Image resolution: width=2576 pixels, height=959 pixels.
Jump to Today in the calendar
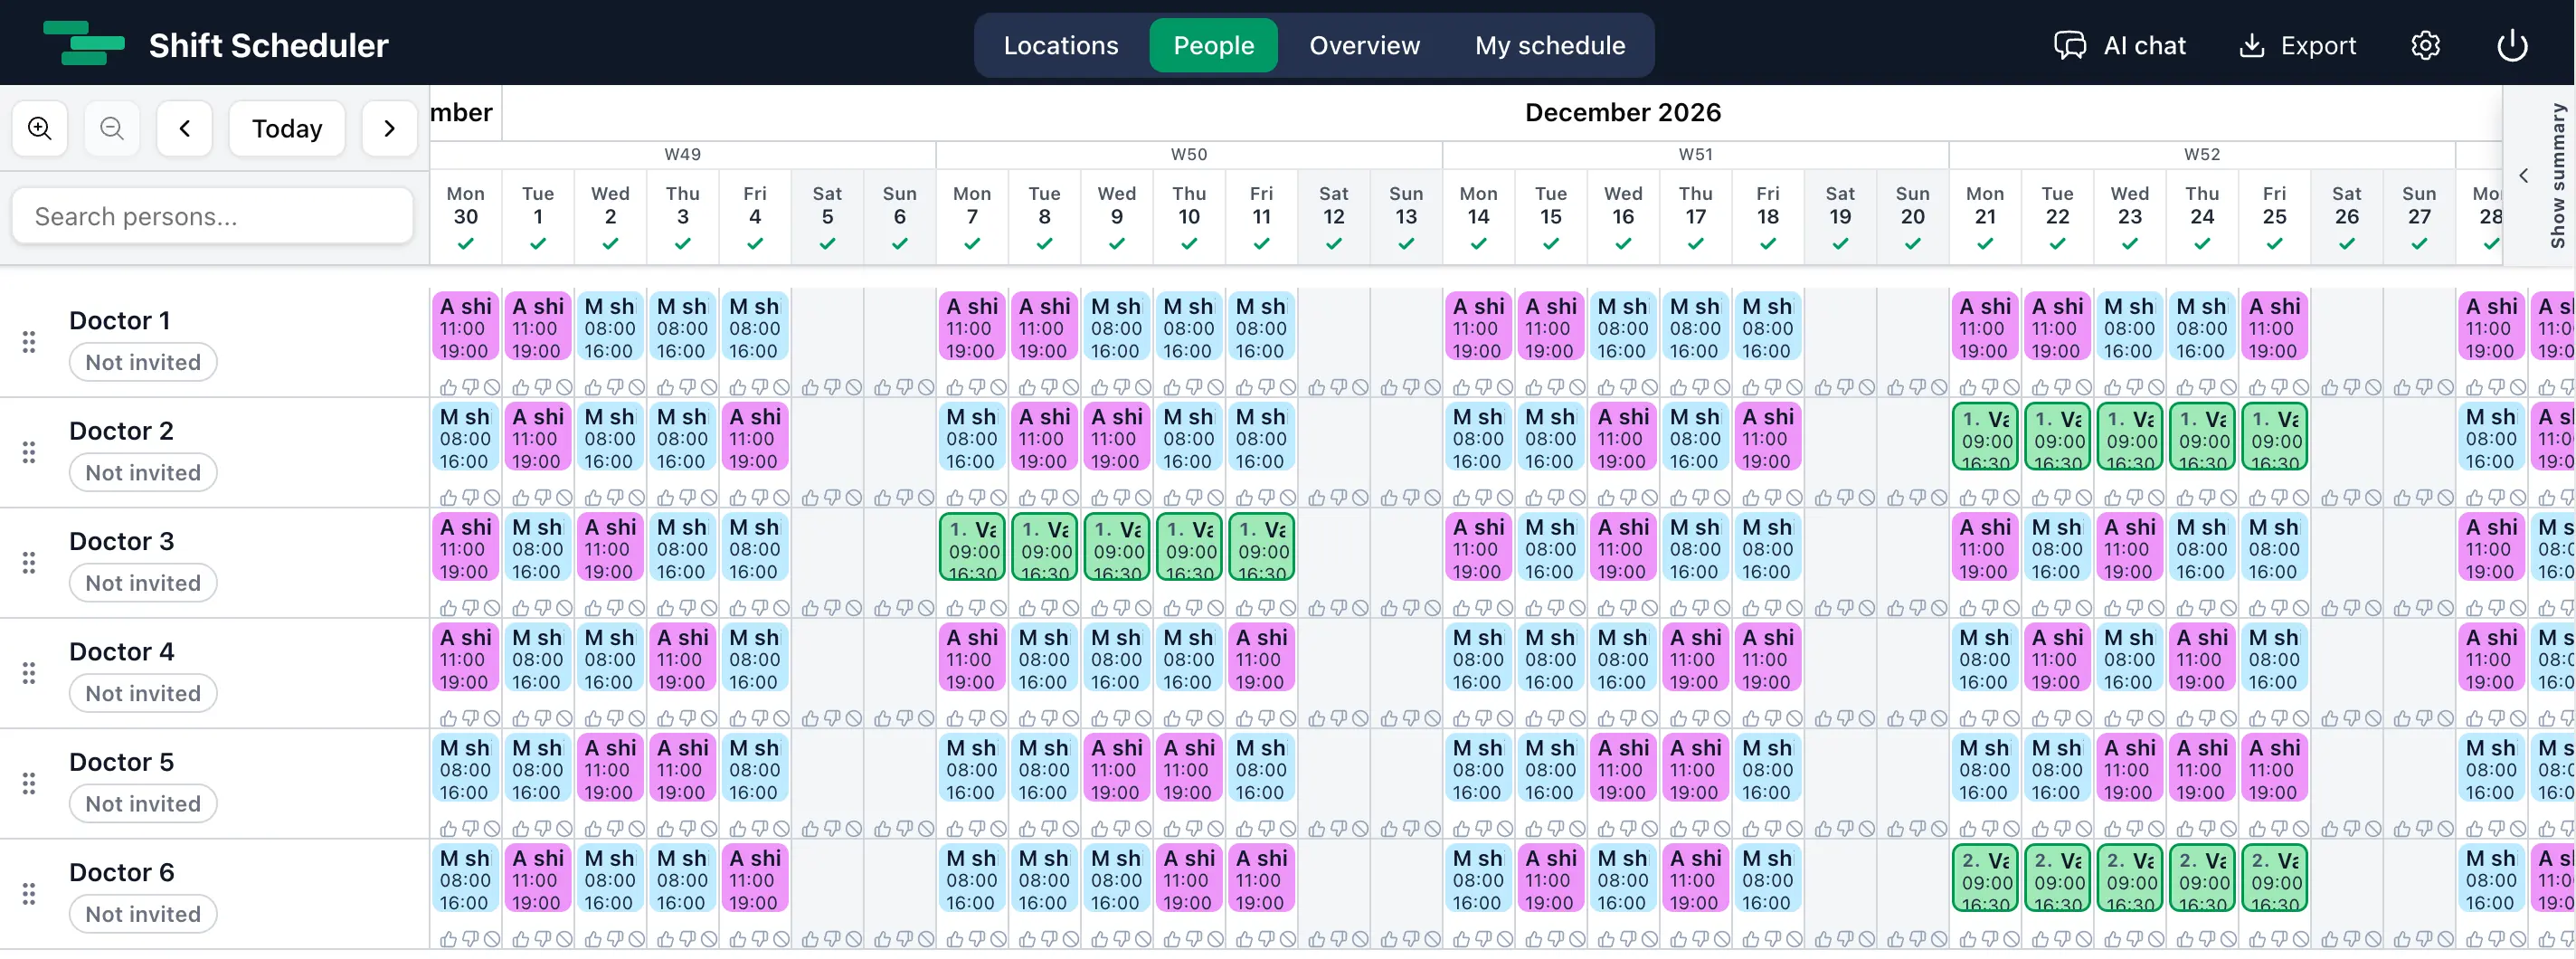[287, 128]
